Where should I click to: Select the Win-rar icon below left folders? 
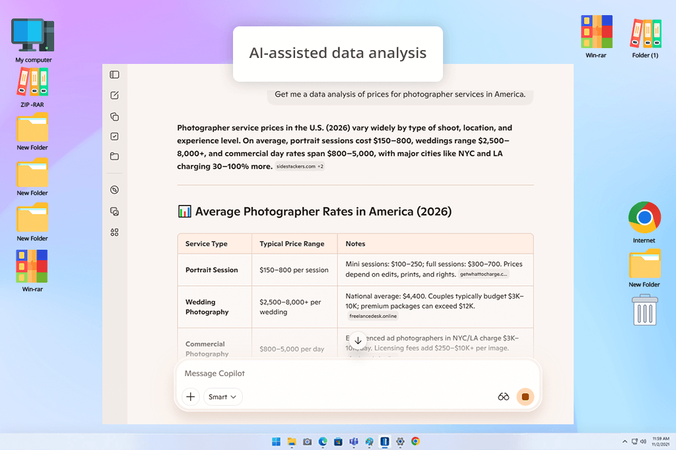point(32,271)
